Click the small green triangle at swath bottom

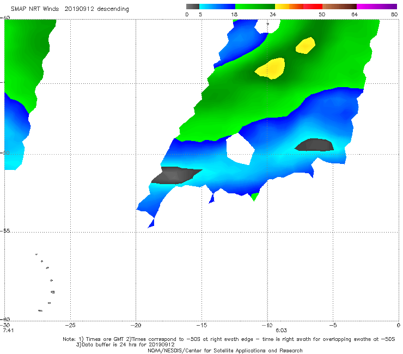point(254,197)
